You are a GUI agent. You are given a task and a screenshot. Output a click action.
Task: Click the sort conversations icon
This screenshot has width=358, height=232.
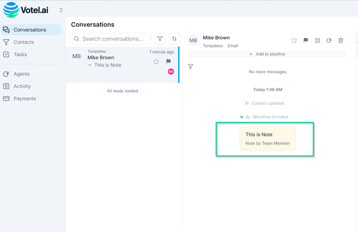(174, 39)
